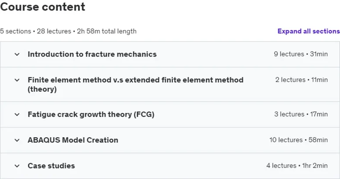Select Fatigue crack growth theory (FCG) title
The height and width of the screenshot is (179, 340).
(x=91, y=114)
